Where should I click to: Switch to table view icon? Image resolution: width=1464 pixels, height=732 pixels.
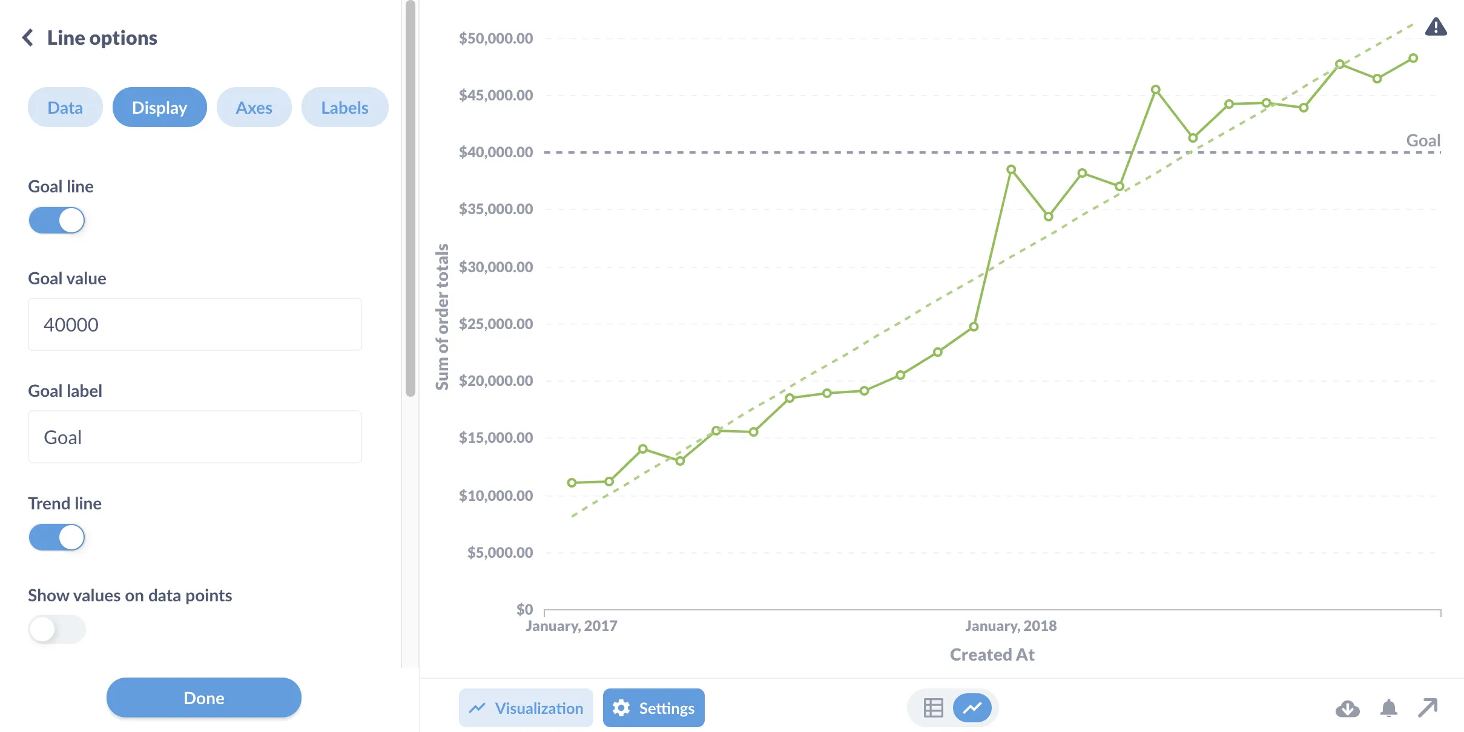click(x=933, y=707)
